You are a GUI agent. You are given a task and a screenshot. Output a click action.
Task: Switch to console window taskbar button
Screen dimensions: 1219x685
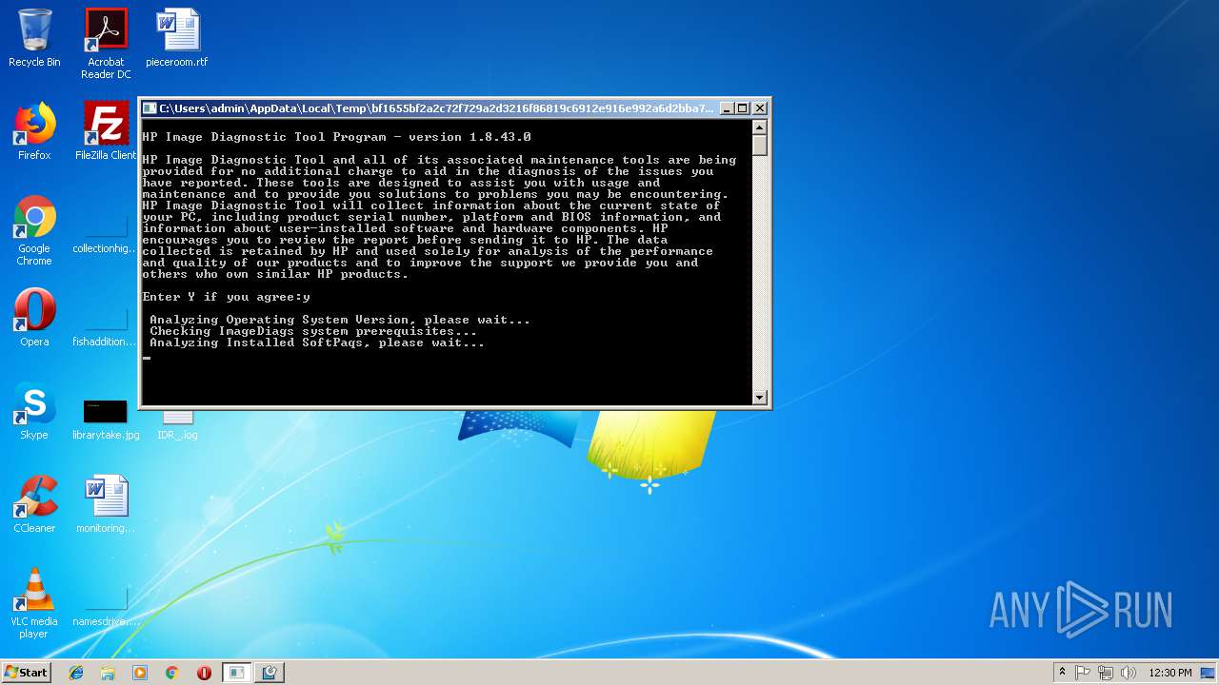click(236, 673)
